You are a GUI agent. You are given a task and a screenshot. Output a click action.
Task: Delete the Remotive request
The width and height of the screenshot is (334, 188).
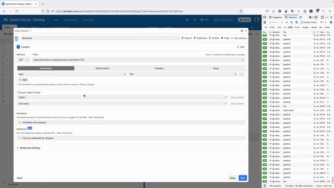tap(214, 38)
